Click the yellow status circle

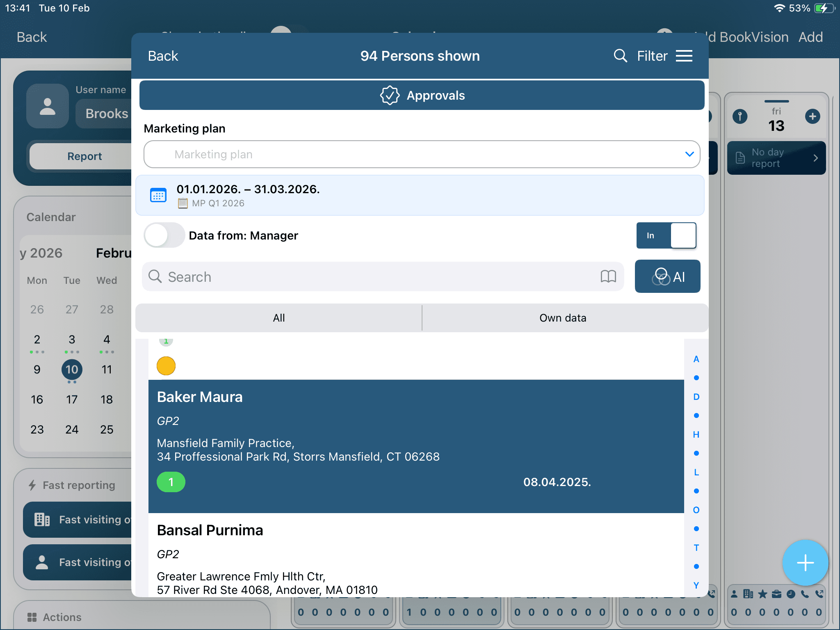[x=166, y=366]
